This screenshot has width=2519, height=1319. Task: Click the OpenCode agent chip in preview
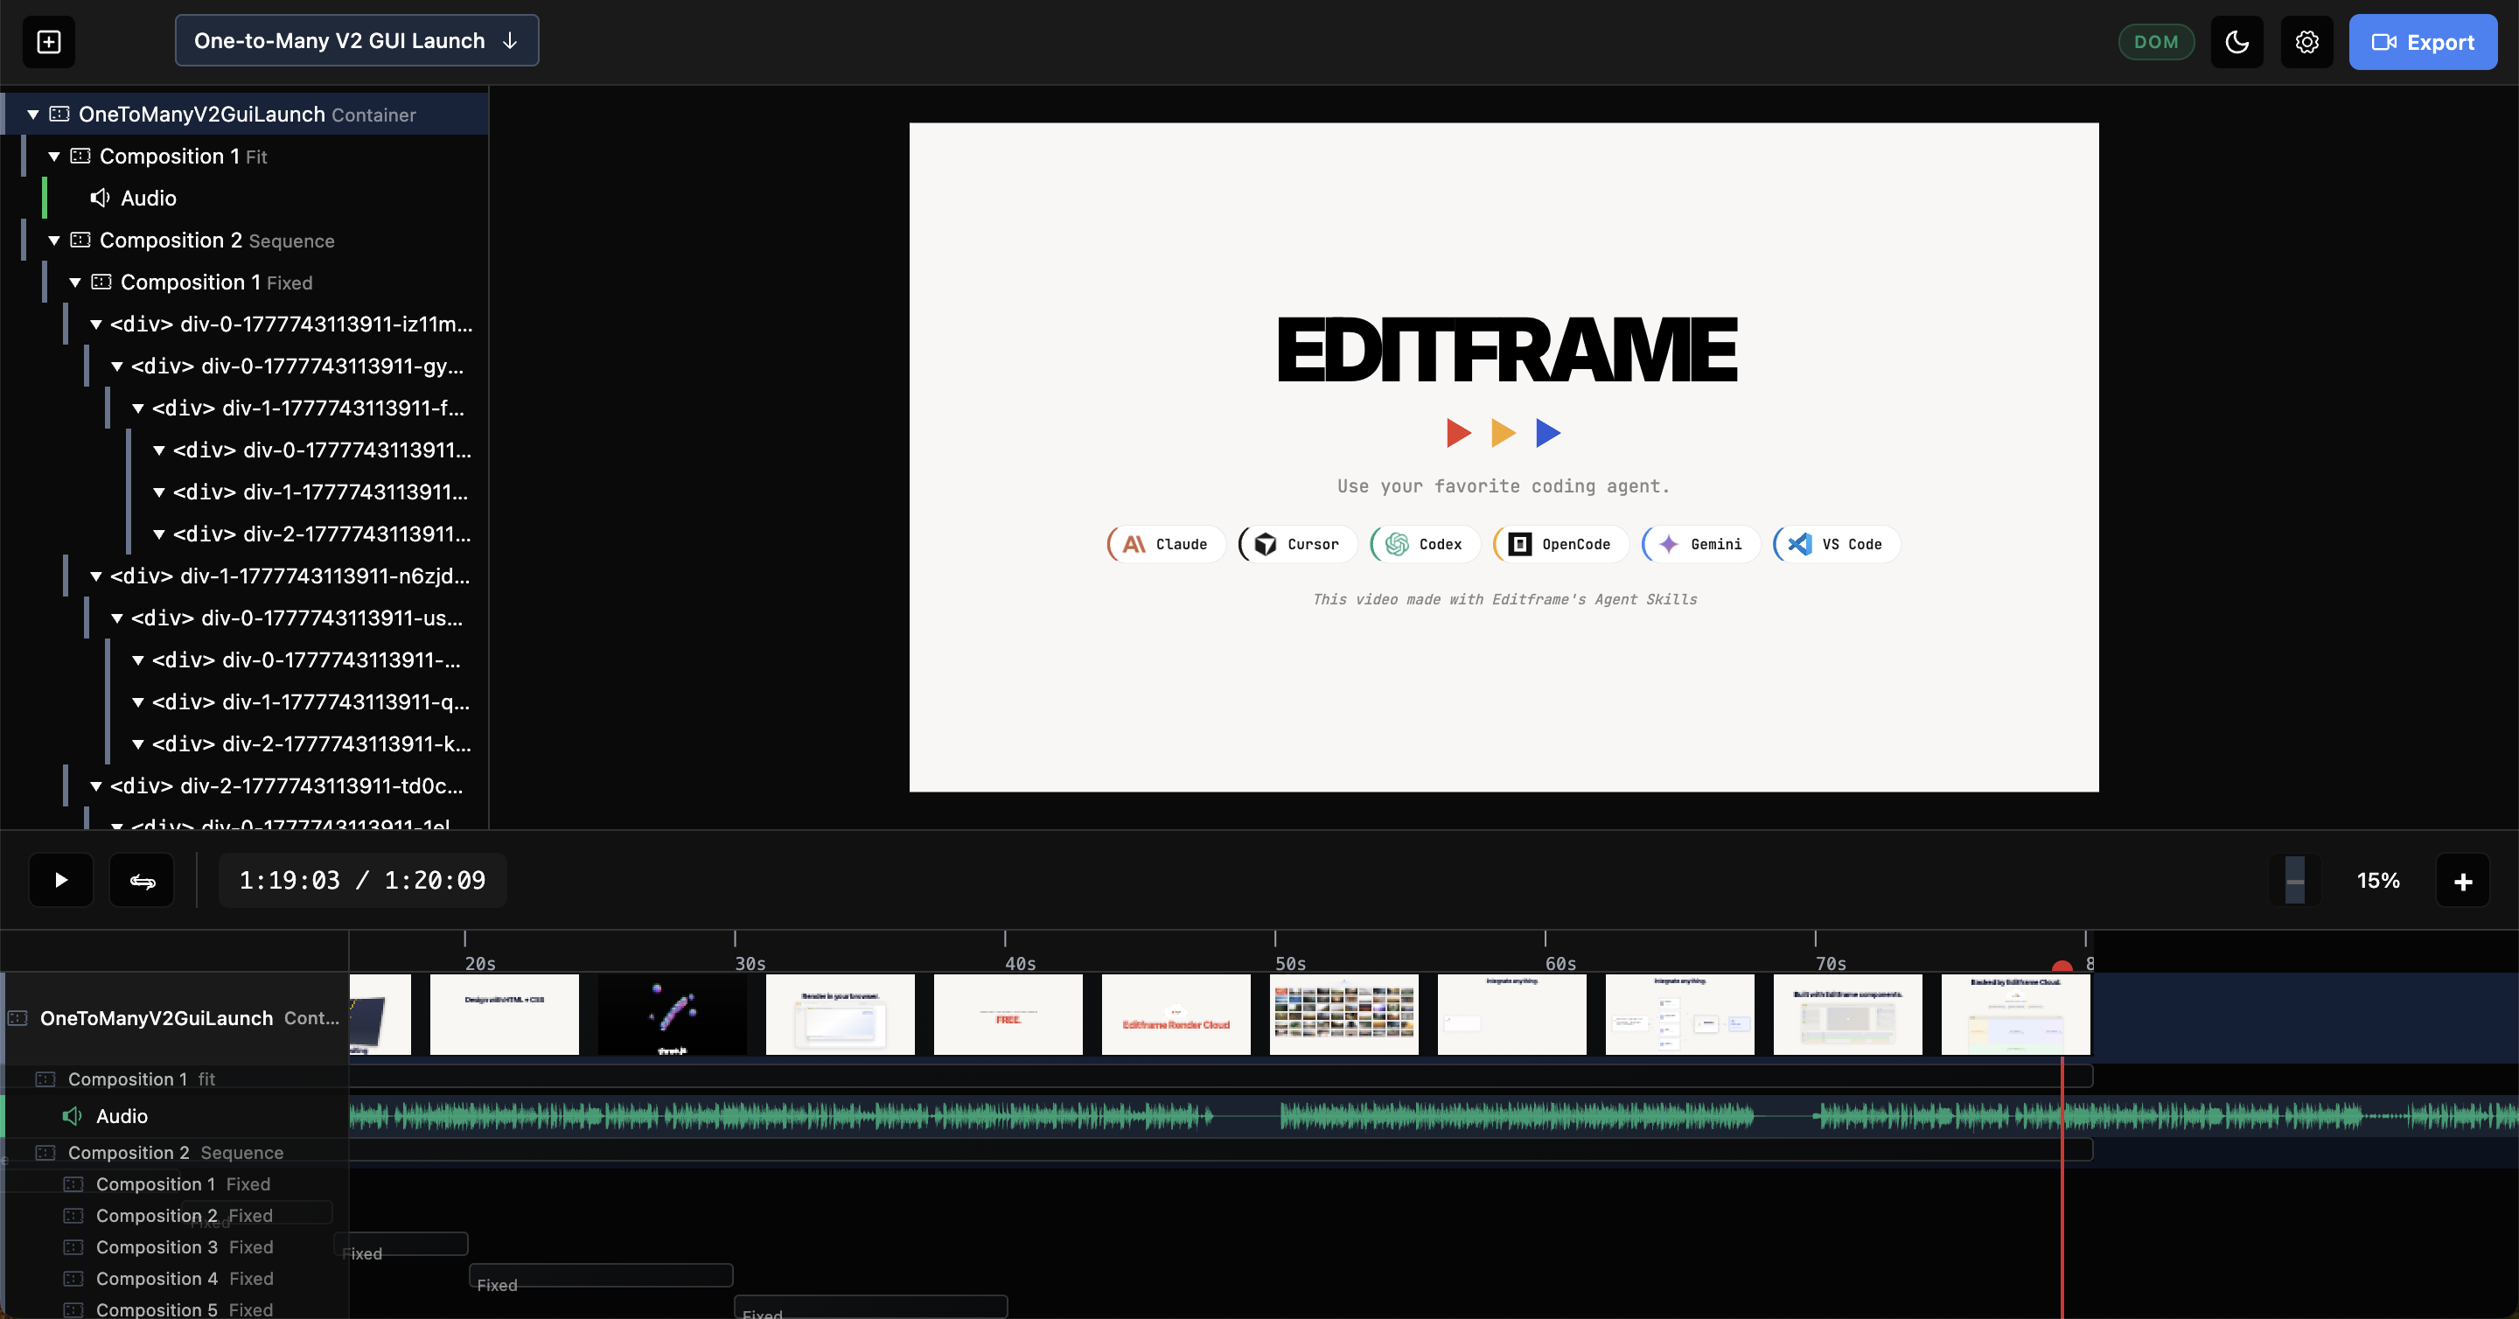[1560, 544]
